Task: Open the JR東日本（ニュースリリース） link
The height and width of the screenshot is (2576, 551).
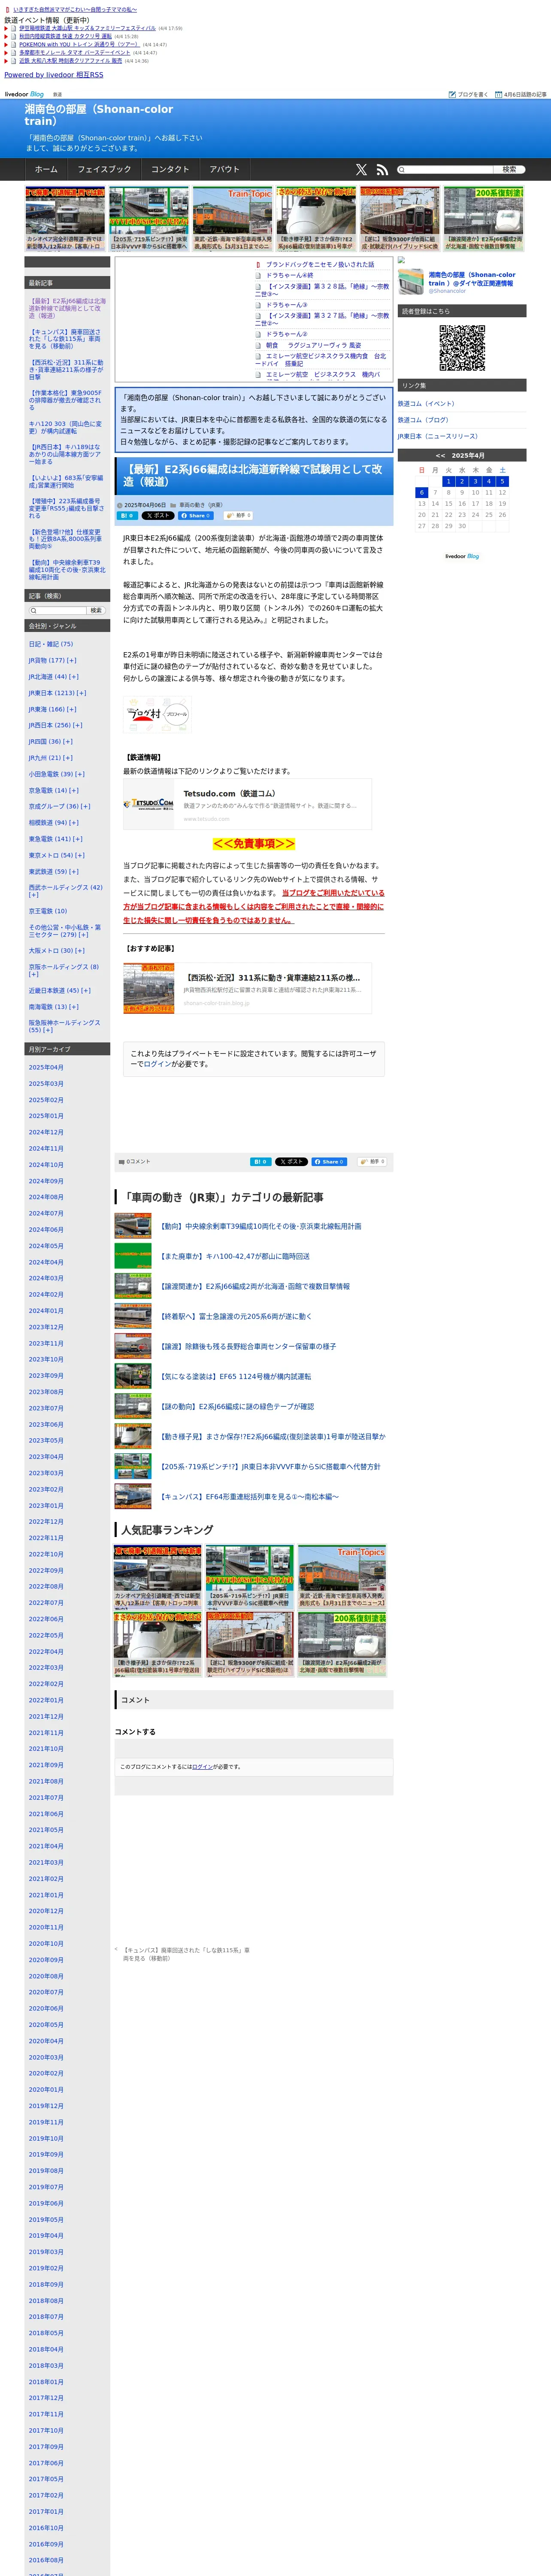Action: click(438, 436)
